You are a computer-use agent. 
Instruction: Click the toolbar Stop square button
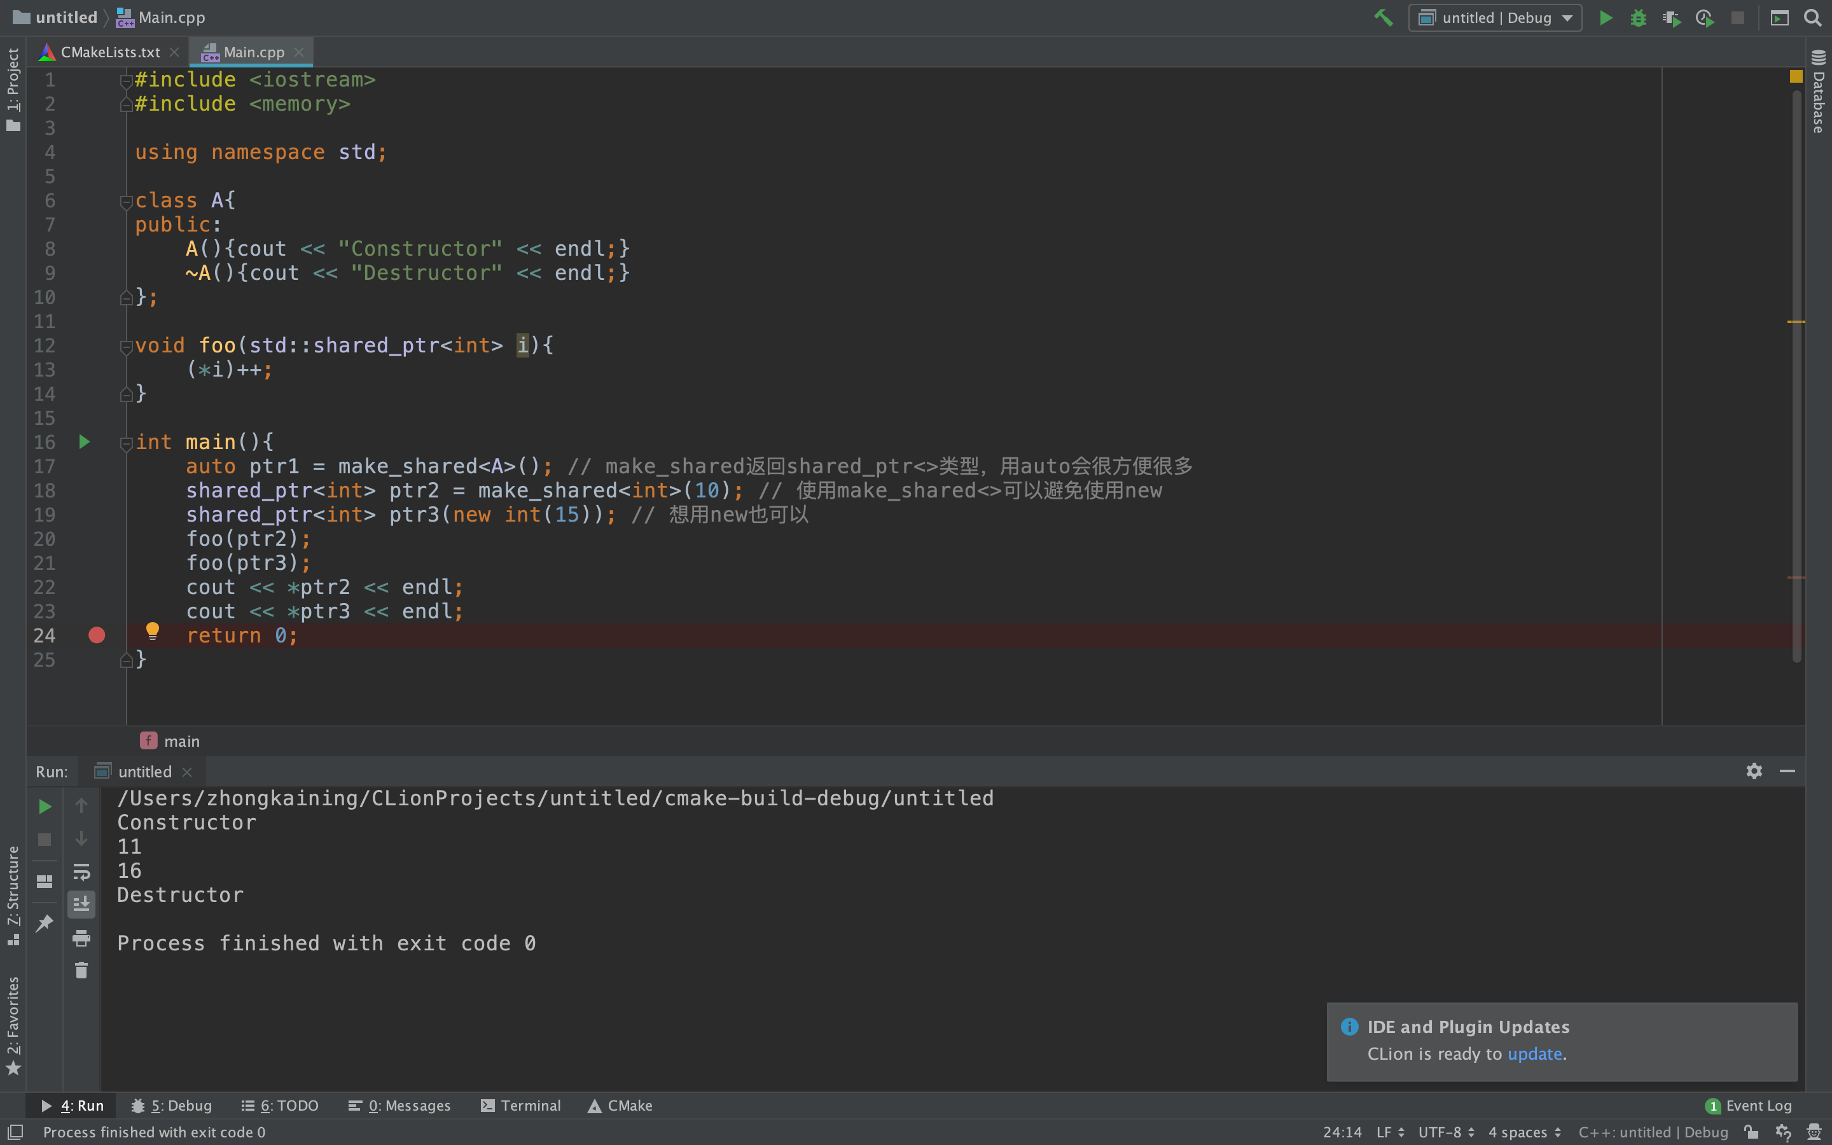click(1737, 17)
